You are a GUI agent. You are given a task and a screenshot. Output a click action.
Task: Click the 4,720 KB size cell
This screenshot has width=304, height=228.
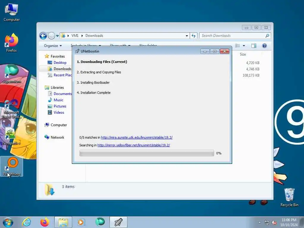pos(253,63)
